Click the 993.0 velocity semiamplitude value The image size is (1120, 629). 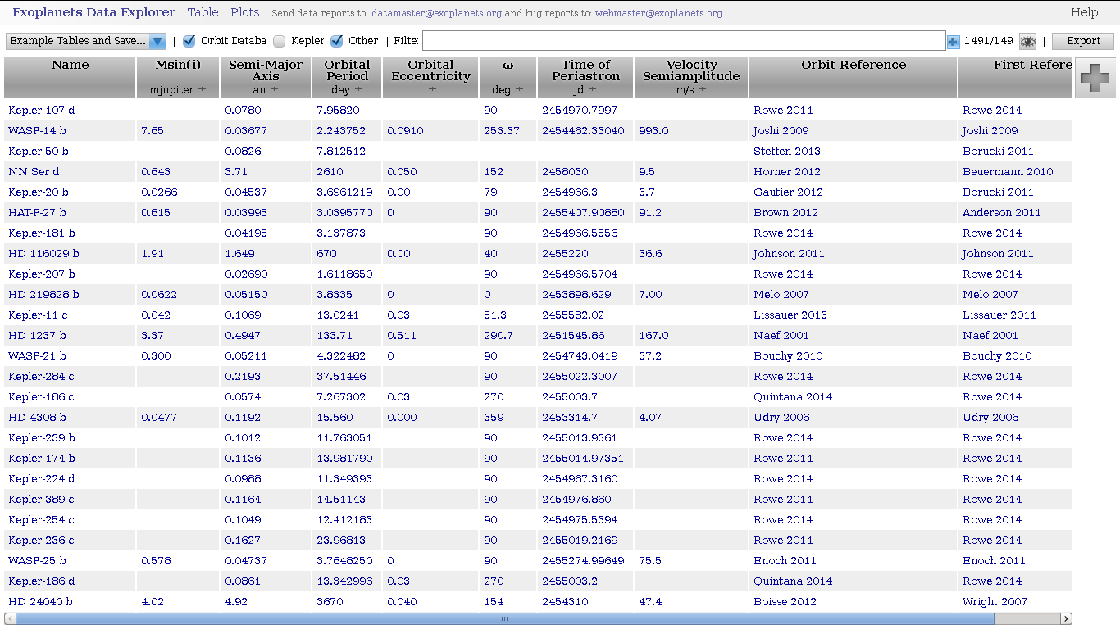pyautogui.click(x=653, y=130)
